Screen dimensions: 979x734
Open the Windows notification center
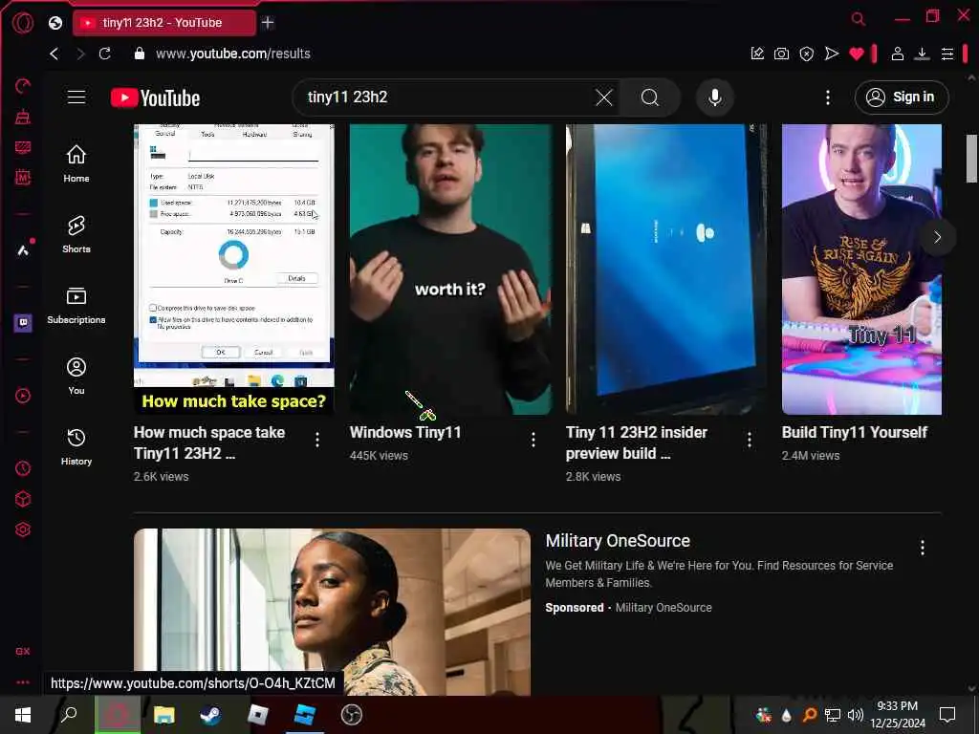coord(947,715)
